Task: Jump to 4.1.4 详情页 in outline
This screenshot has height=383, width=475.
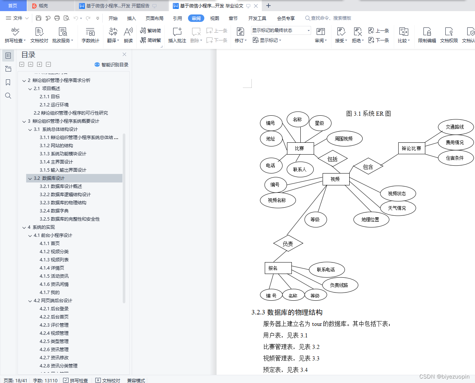Action: [x=52, y=268]
